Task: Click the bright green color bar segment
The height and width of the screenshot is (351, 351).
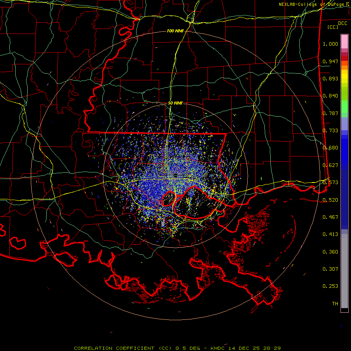Action: (344, 106)
